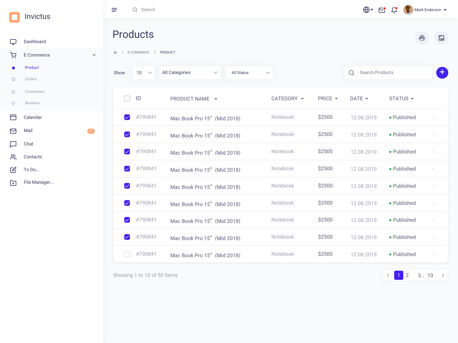458x343 pixels.
Task: Click the Dashboard monitor sidebar icon
Action: pos(13,42)
